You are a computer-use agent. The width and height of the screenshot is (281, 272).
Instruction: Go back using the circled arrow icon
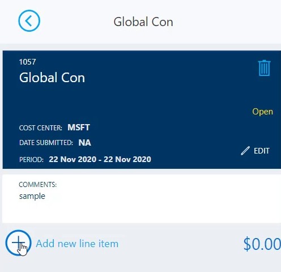(x=29, y=21)
